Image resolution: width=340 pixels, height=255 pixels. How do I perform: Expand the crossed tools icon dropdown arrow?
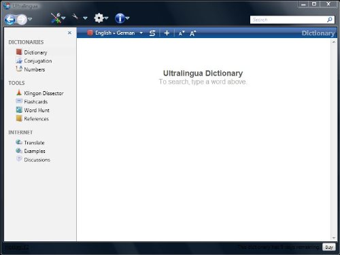(63, 18)
